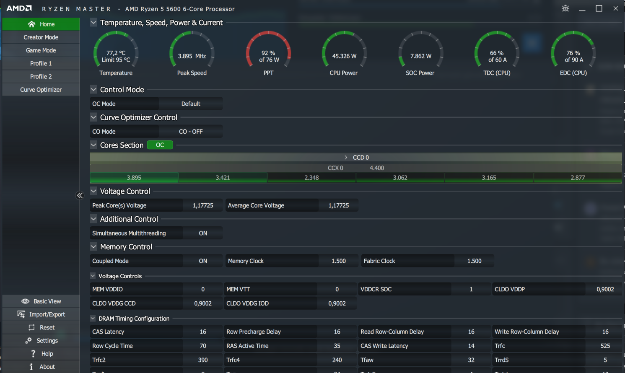Click the Home icon in the sidebar

[x=31, y=24]
